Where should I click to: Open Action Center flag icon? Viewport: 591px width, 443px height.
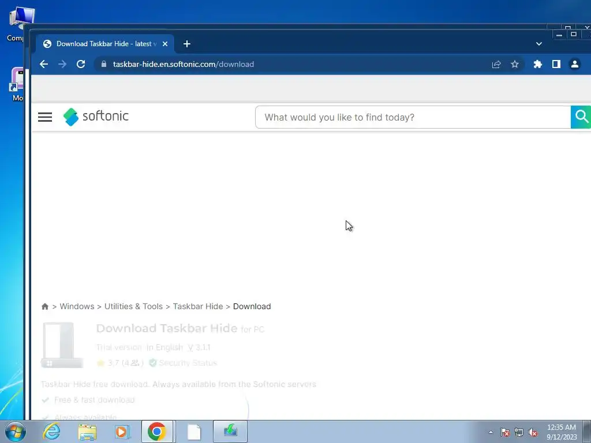click(505, 432)
